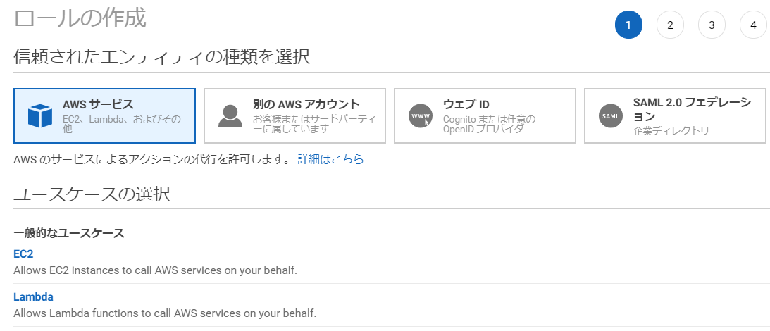The image size is (770, 331).
Task: Jump to step 4 in wizard
Action: 753,25
